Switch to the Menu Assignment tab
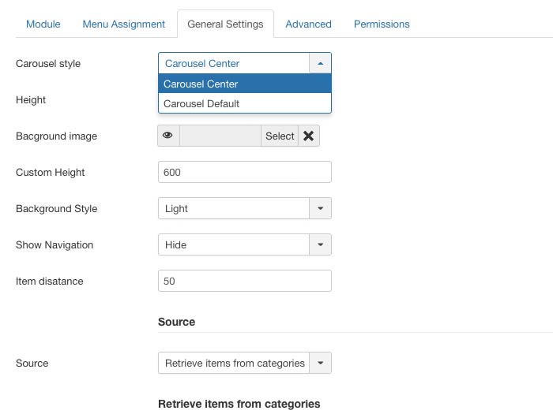Viewport: 553px width, 414px height. [124, 24]
